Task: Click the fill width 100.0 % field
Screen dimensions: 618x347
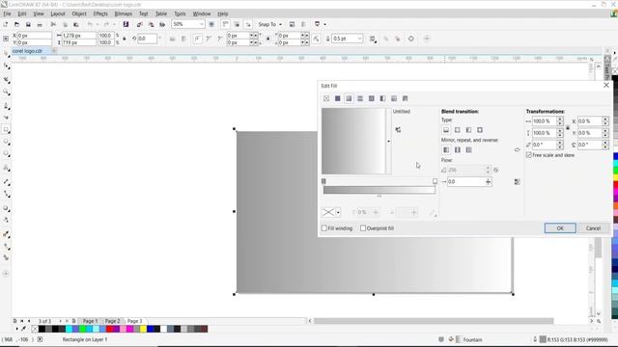Action: [544, 121]
